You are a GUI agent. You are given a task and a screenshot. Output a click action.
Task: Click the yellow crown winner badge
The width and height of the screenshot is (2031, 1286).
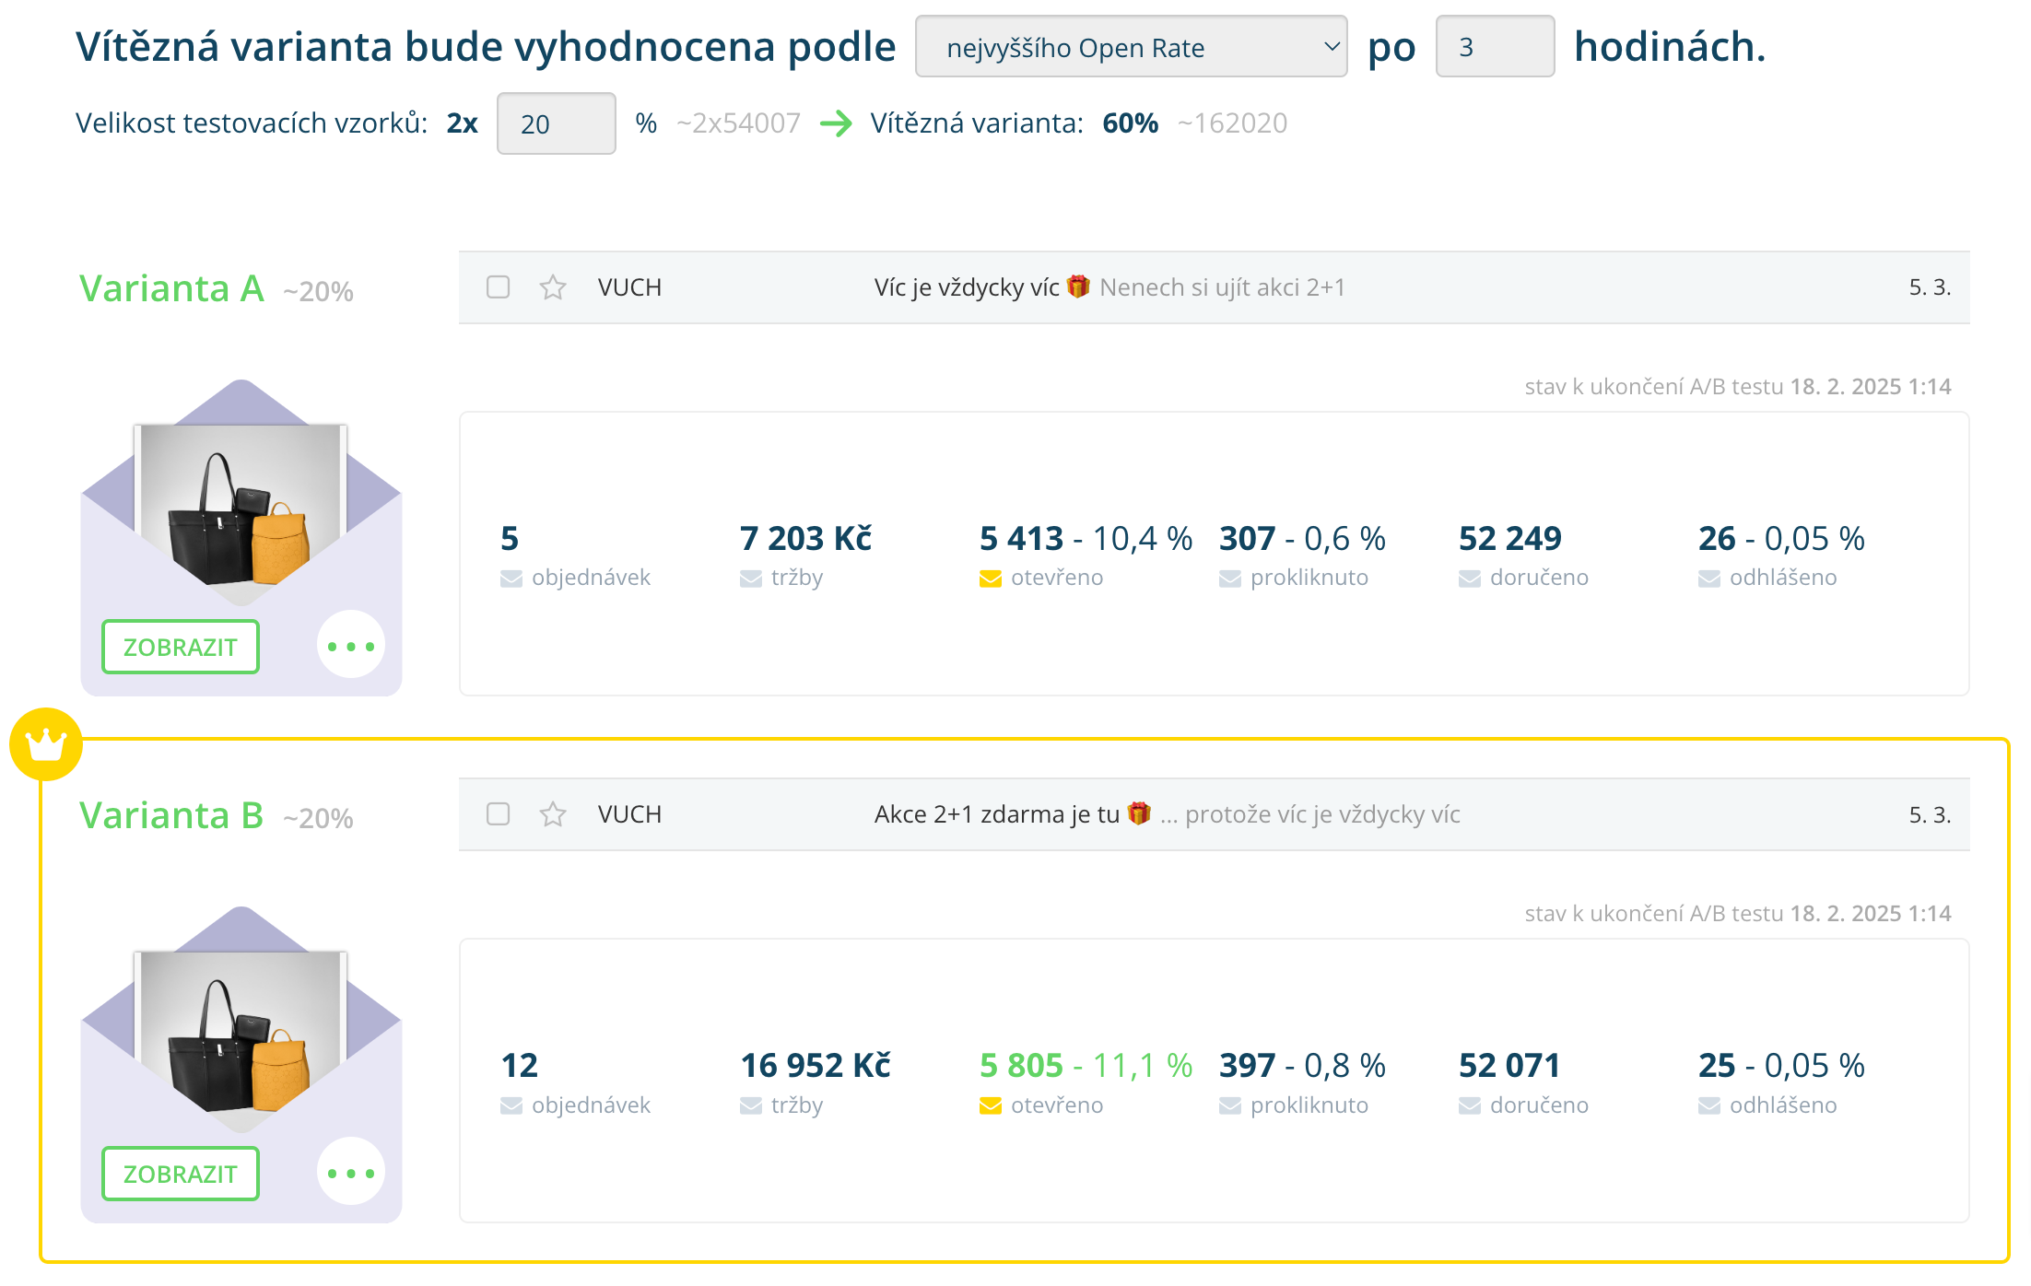point(45,743)
